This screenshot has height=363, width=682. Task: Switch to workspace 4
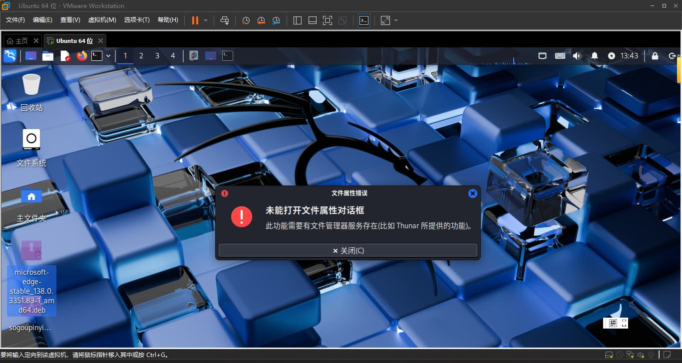tap(173, 56)
